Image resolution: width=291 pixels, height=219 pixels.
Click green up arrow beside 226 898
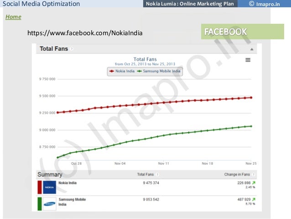click(x=254, y=183)
